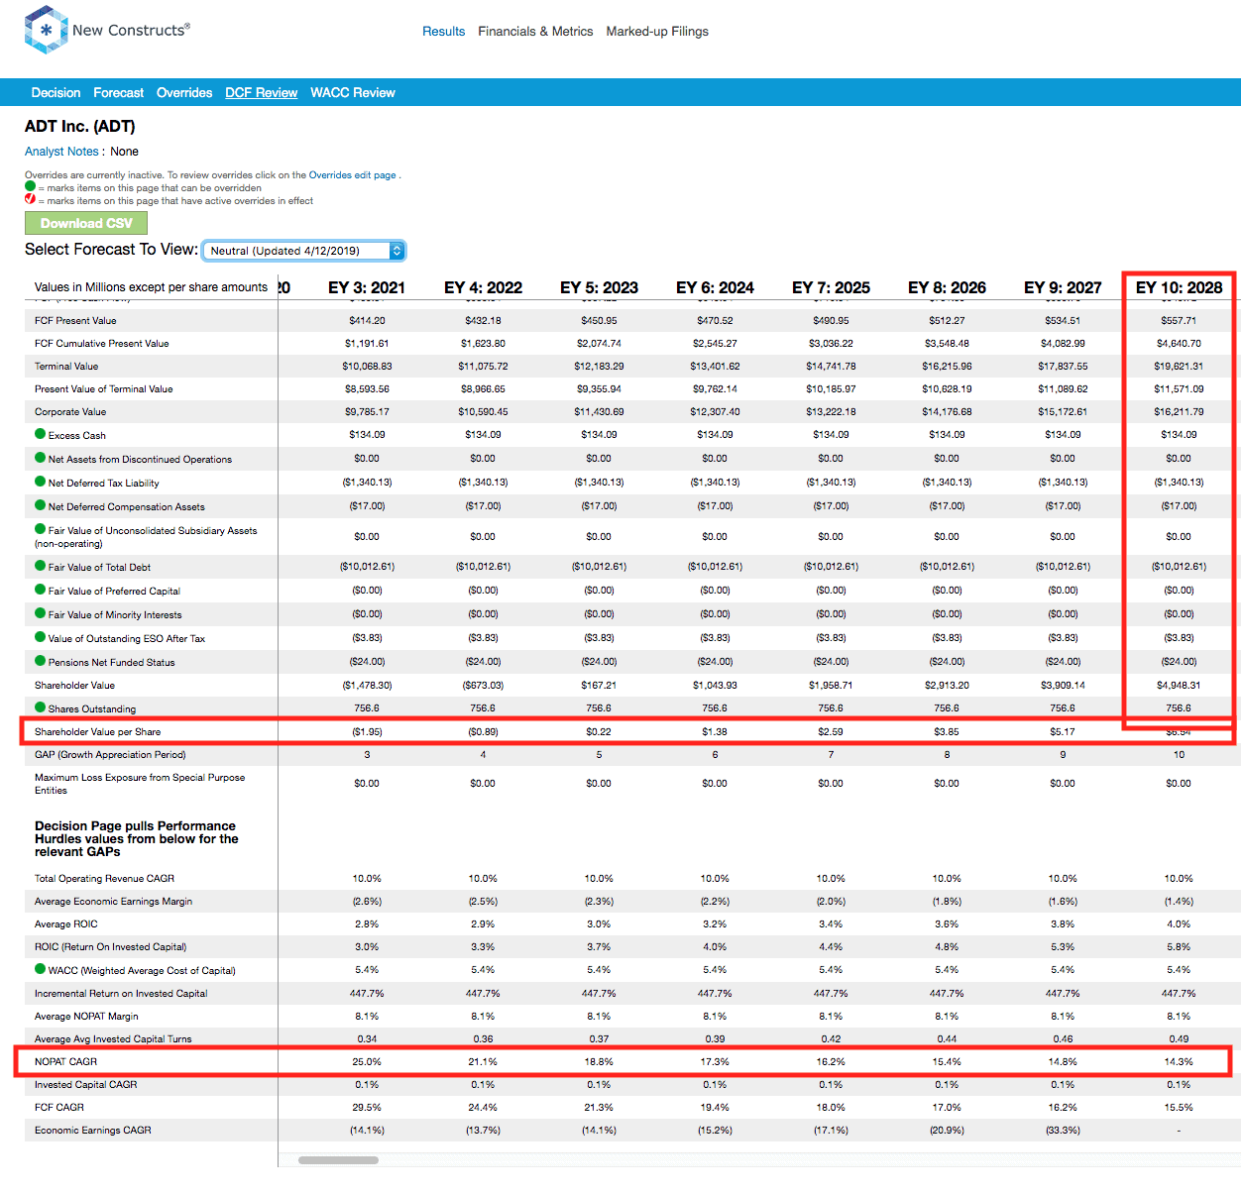Select the Corporate Value row label
Viewport: 1241px width, 1193px height.
(70, 412)
